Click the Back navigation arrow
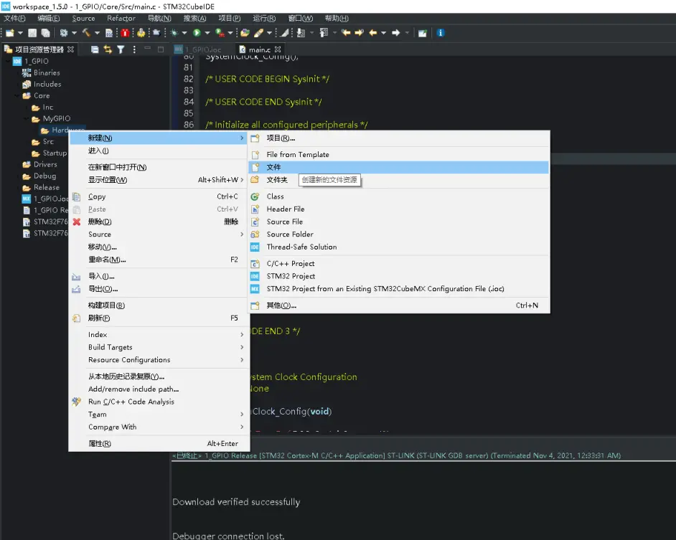 (373, 33)
